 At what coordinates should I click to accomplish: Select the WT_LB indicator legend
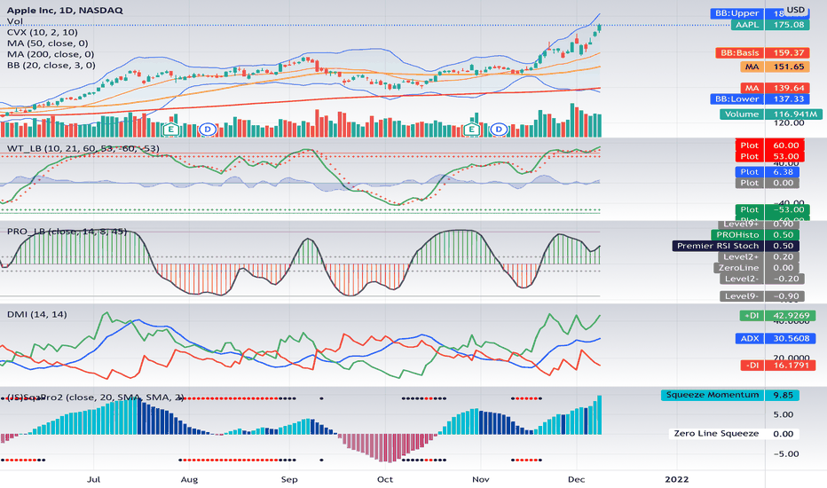pyautogui.click(x=83, y=148)
